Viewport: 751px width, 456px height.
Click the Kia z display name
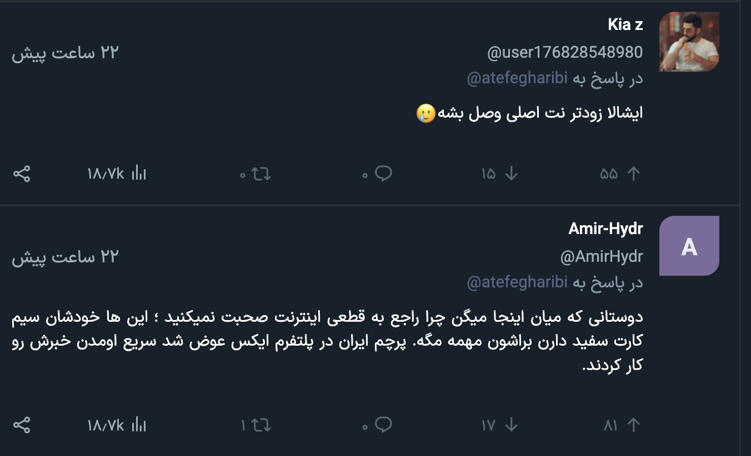tap(625, 25)
